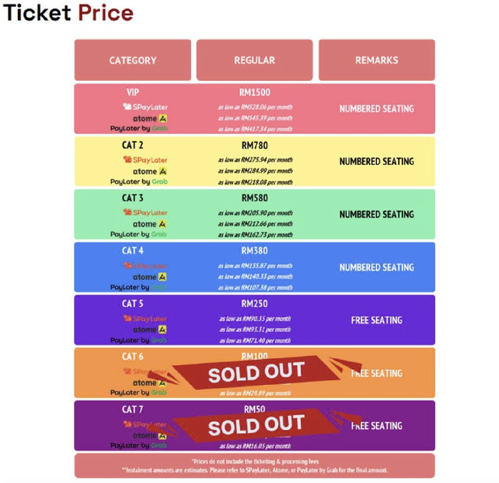Click the CAT 3 label
Image resolution: width=499 pixels, height=483 pixels.
(133, 198)
